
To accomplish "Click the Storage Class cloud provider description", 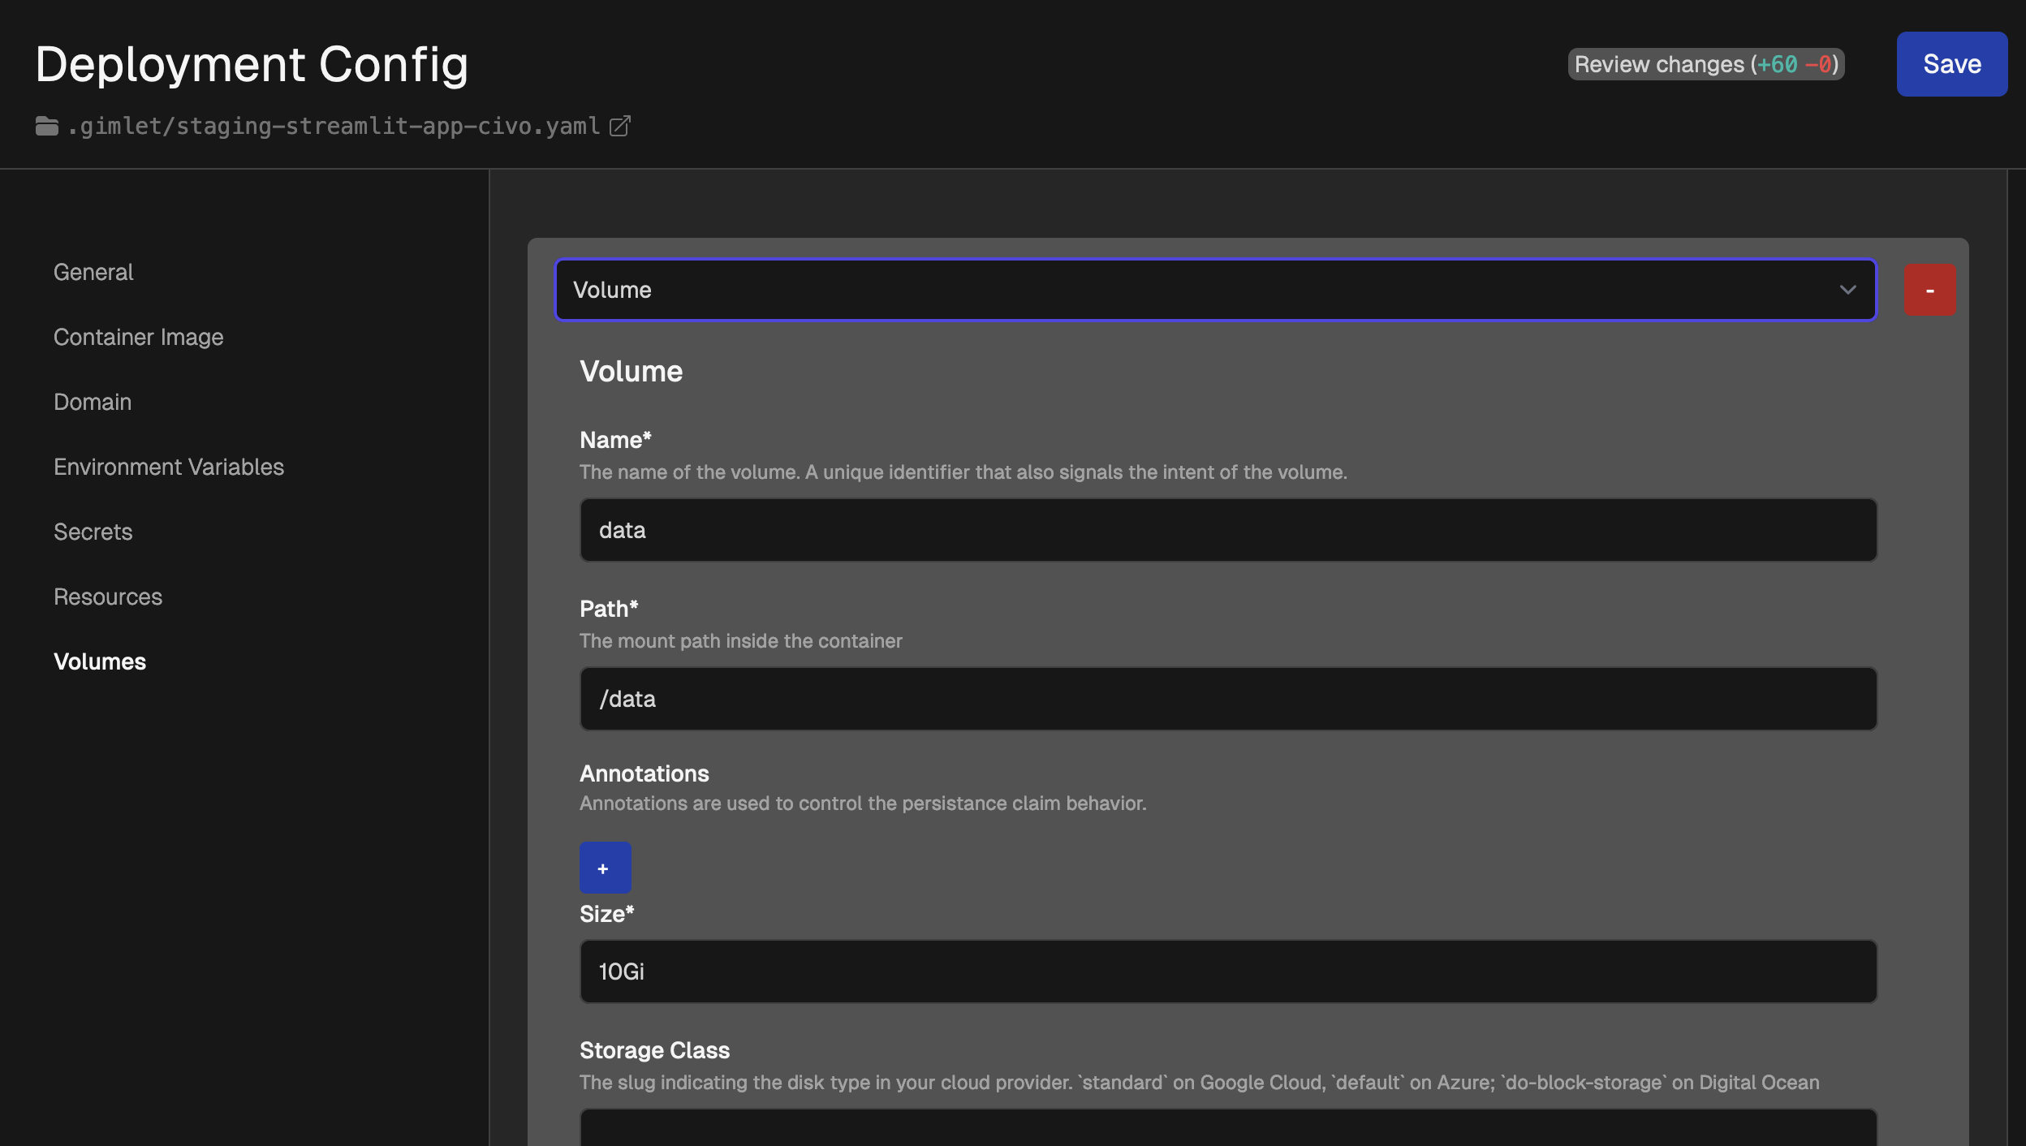I will click(x=1199, y=1082).
